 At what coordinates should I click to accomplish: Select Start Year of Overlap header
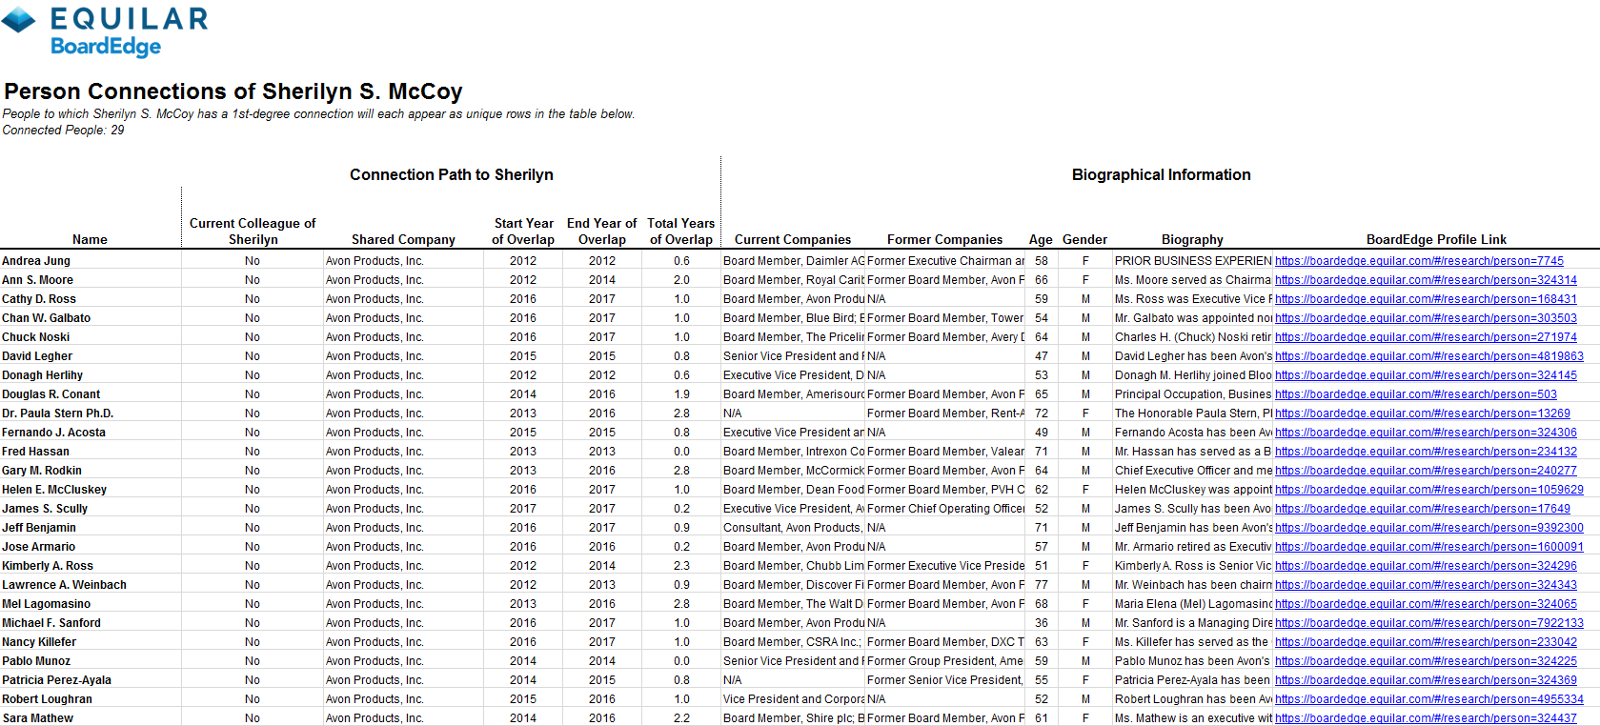(523, 232)
